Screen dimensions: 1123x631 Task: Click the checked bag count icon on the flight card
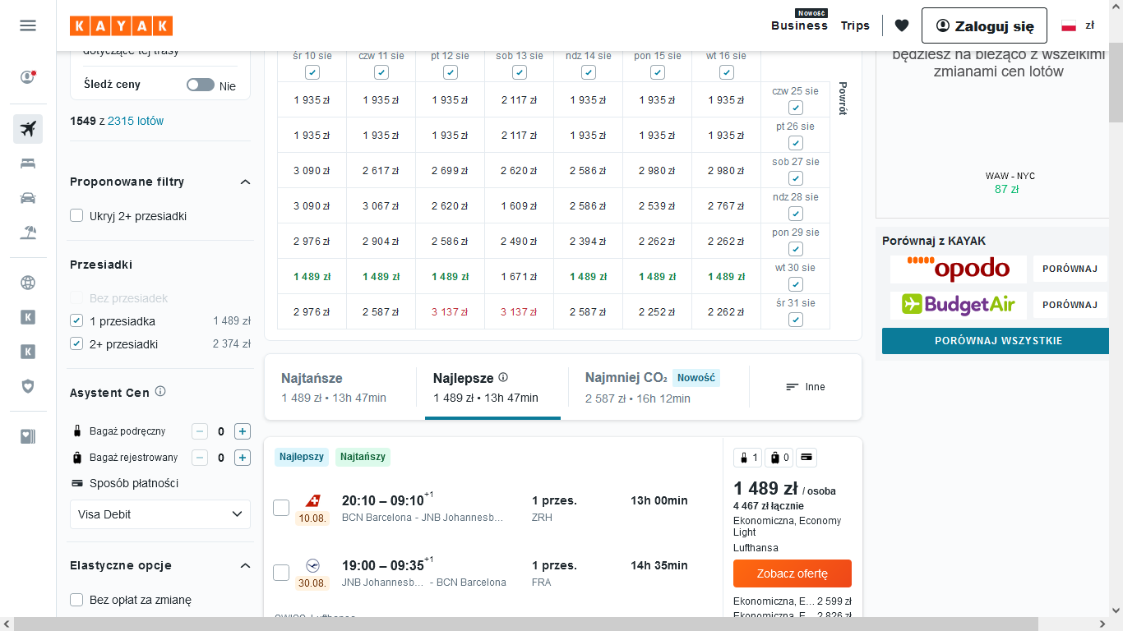pyautogui.click(x=779, y=458)
